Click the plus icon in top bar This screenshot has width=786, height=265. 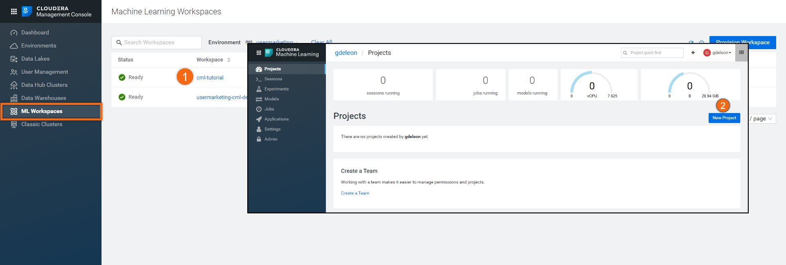click(x=693, y=52)
